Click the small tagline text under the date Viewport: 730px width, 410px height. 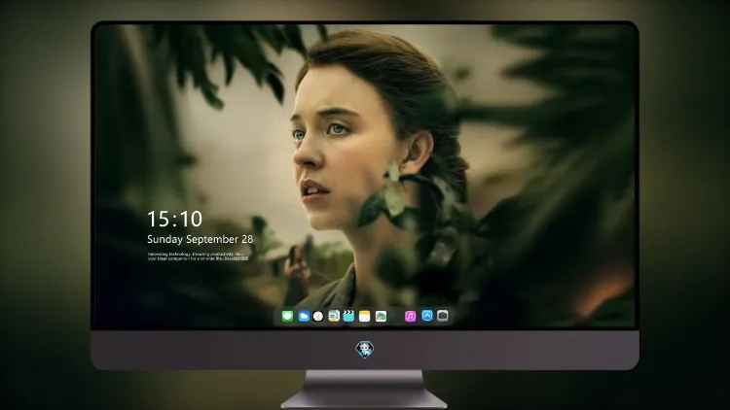coord(198,256)
